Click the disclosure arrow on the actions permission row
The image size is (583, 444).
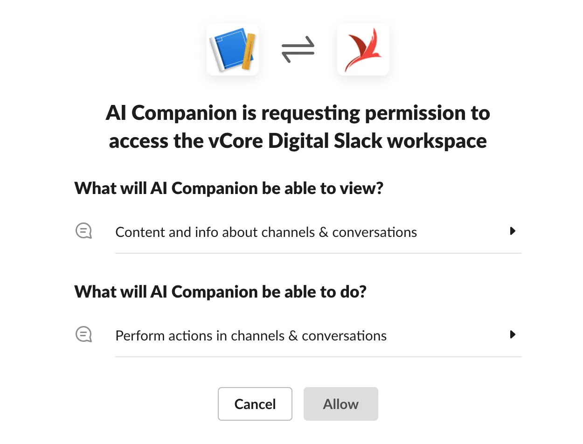513,334
